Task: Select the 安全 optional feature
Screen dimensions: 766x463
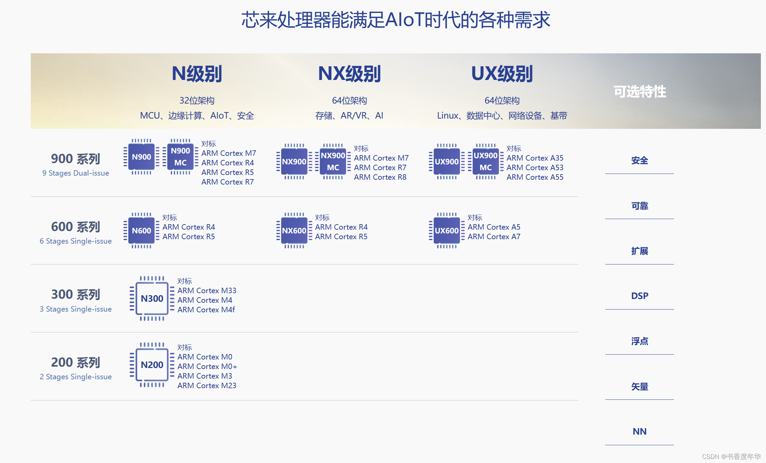Action: [639, 161]
